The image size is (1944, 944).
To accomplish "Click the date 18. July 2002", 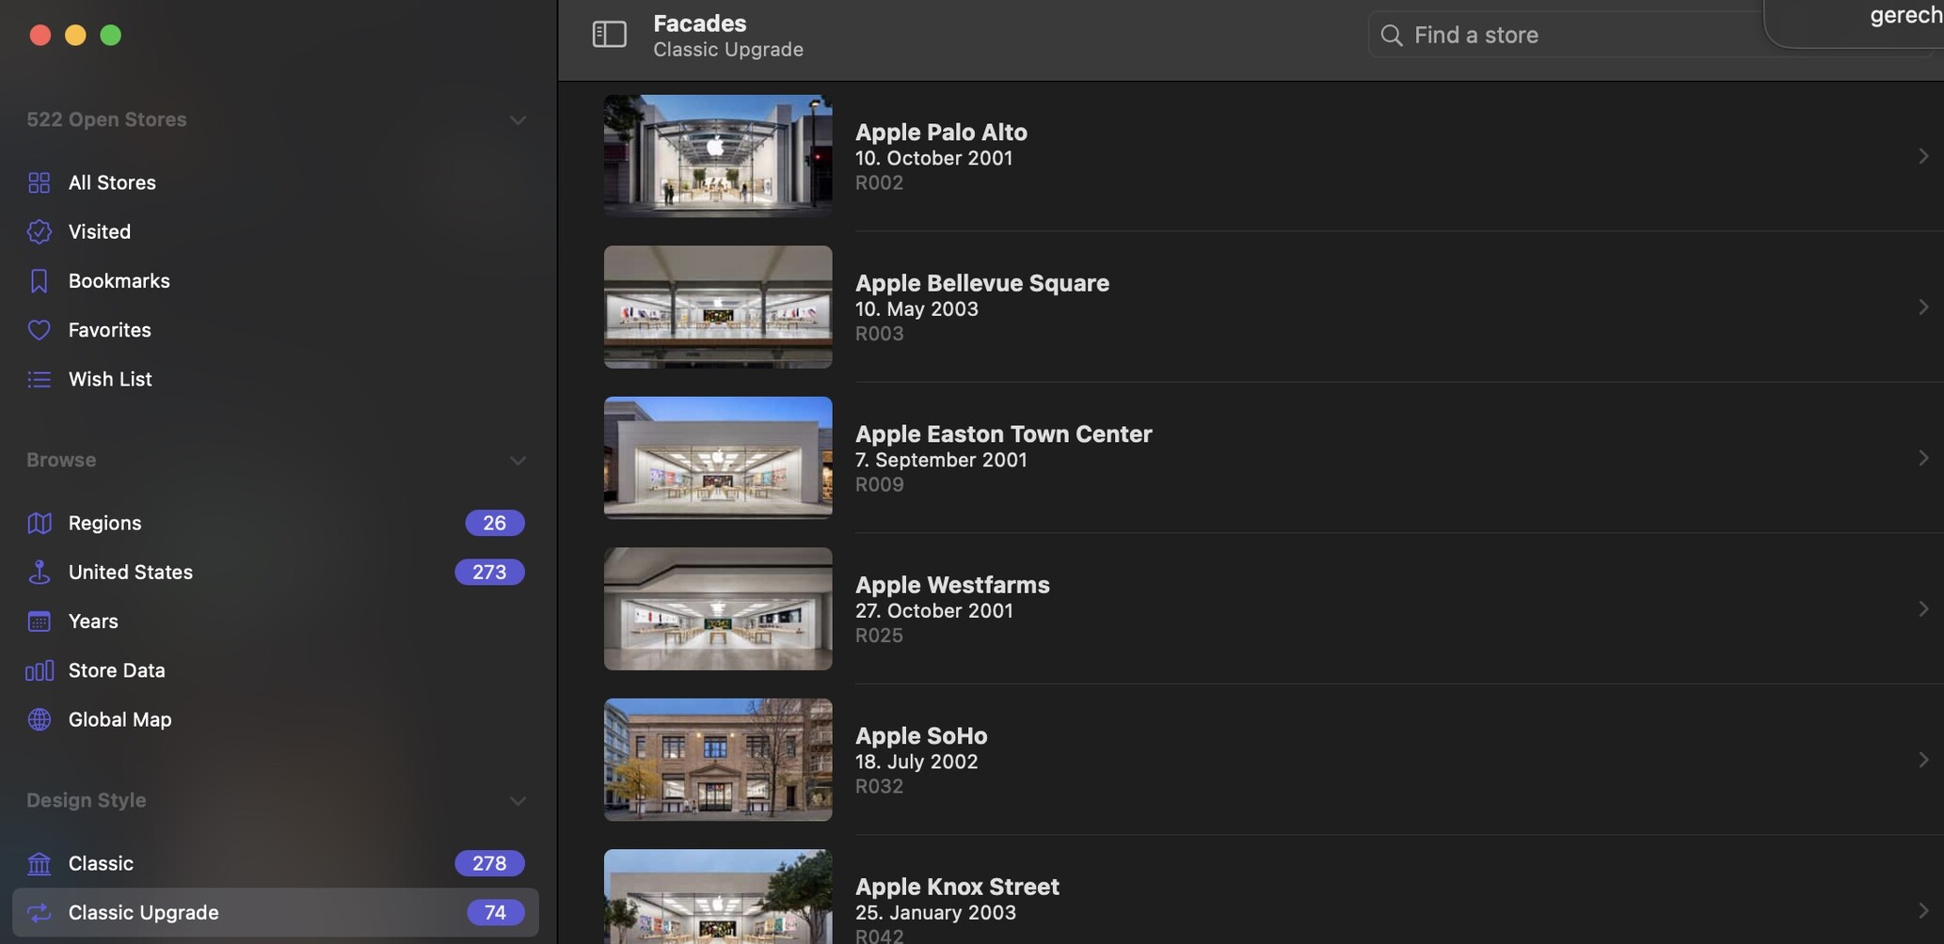I will point(916,762).
